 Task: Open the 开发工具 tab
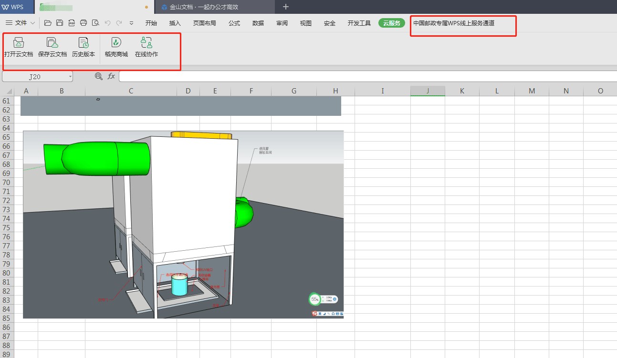(x=359, y=23)
